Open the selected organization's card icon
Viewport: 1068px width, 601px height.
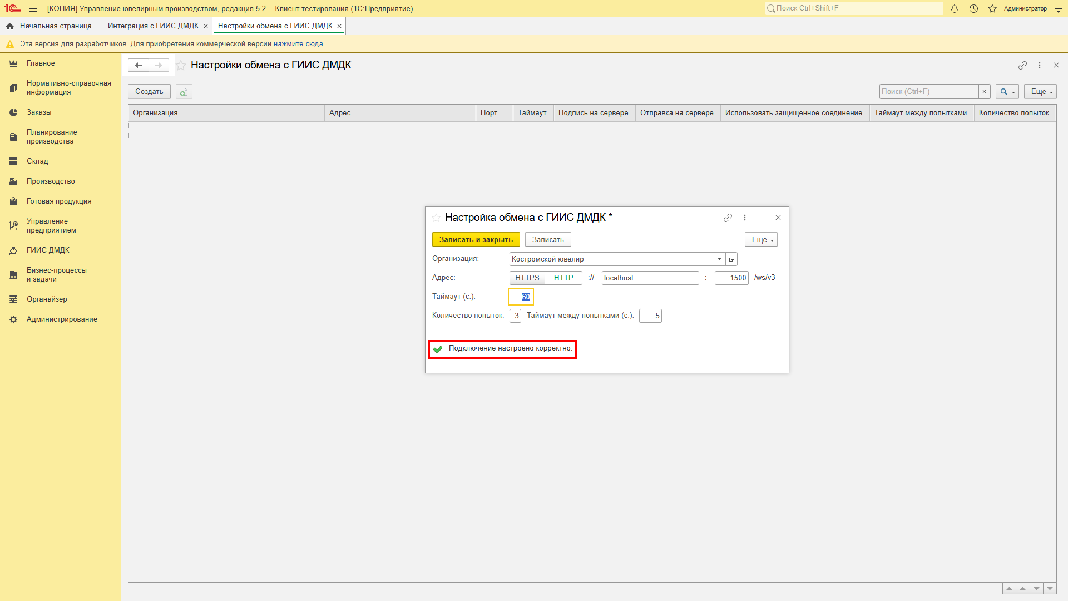tap(731, 259)
